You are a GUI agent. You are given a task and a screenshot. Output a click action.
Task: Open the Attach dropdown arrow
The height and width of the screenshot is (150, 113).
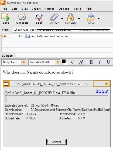tap(62, 19)
